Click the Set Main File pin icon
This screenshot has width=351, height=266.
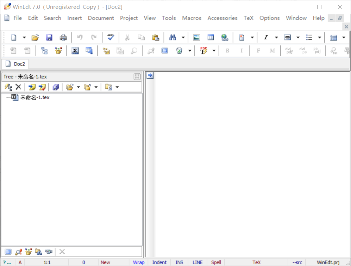pyautogui.click(x=32, y=87)
